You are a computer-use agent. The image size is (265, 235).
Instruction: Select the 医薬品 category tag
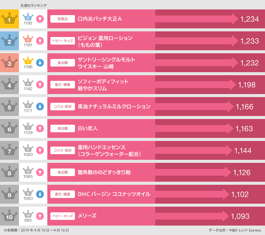coord(62,19)
